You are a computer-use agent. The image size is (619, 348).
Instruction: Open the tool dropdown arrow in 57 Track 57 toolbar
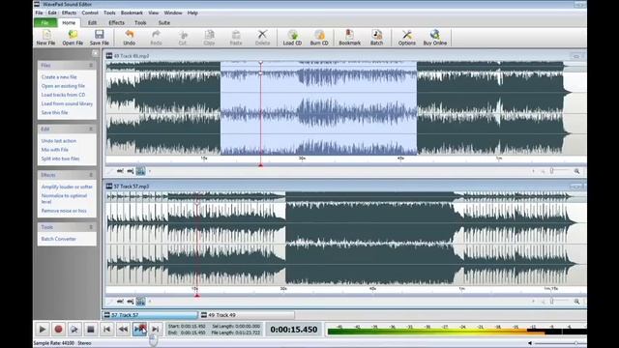[x=150, y=302]
